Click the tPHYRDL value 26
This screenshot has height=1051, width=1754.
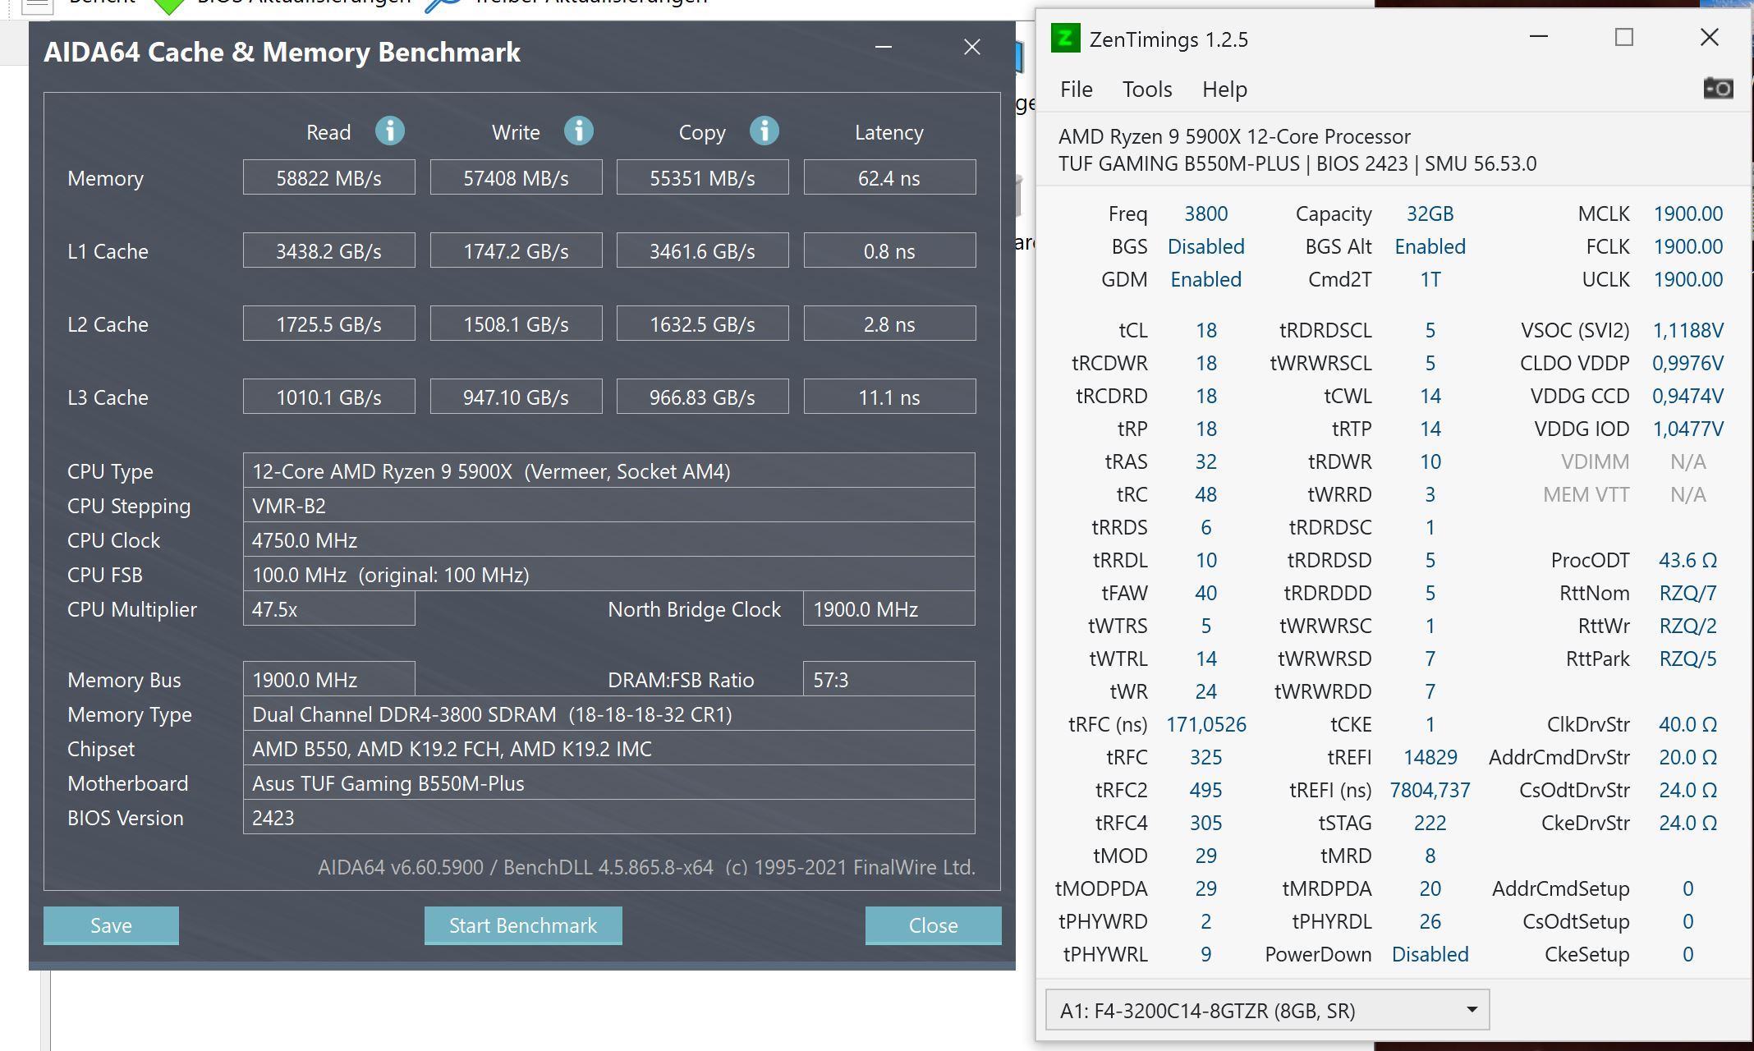point(1430,921)
